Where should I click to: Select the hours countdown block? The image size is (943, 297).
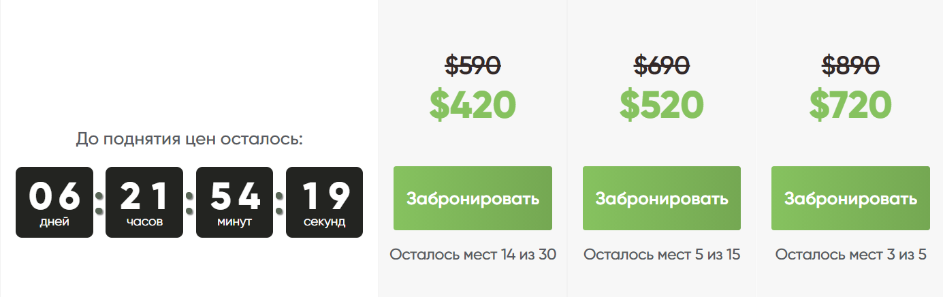[x=144, y=202]
